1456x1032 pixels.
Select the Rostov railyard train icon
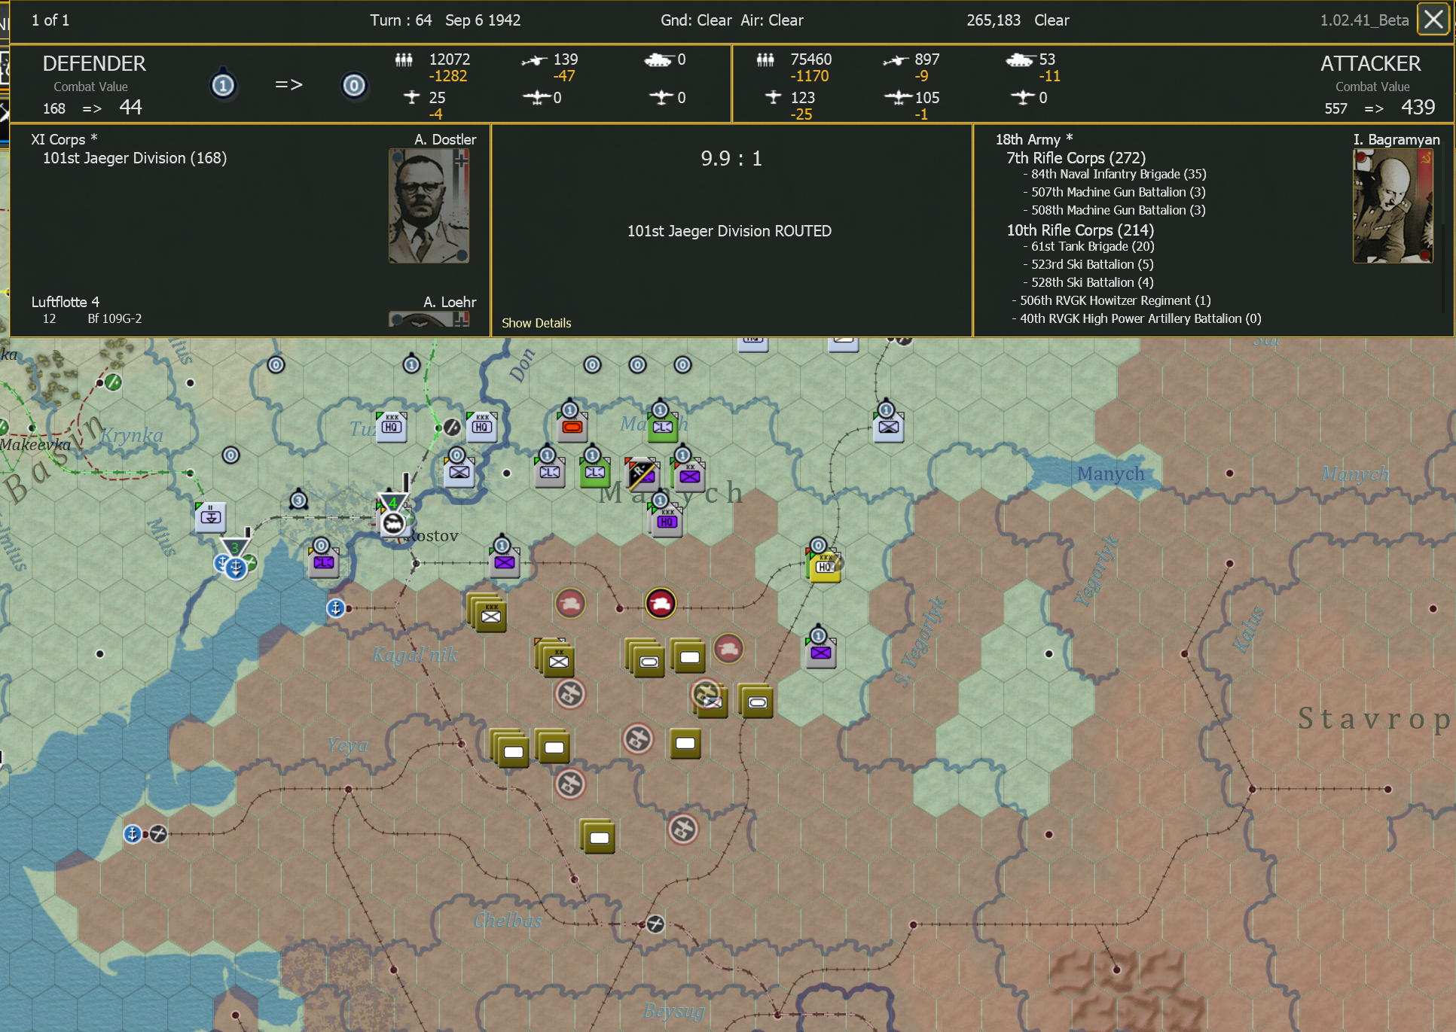[392, 523]
